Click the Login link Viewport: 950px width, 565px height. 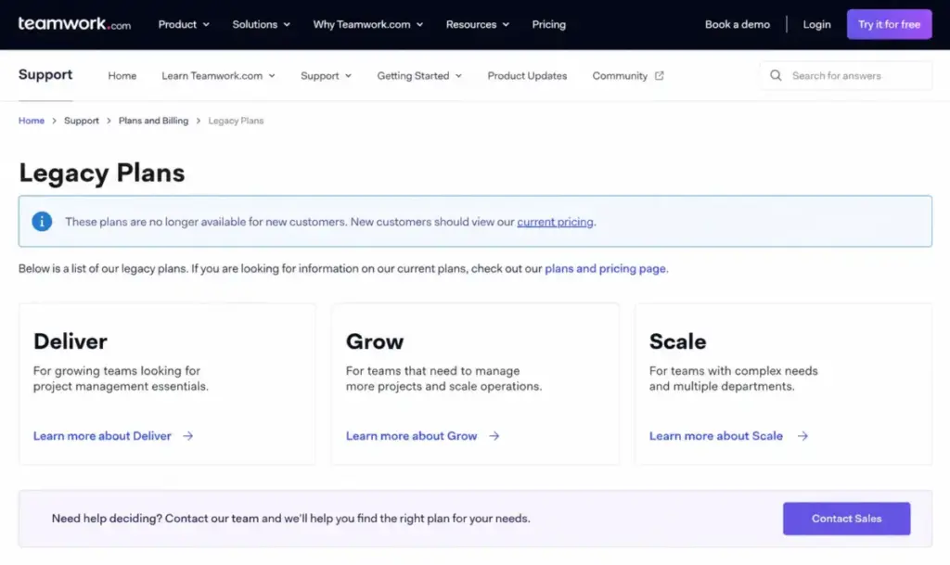(x=816, y=24)
